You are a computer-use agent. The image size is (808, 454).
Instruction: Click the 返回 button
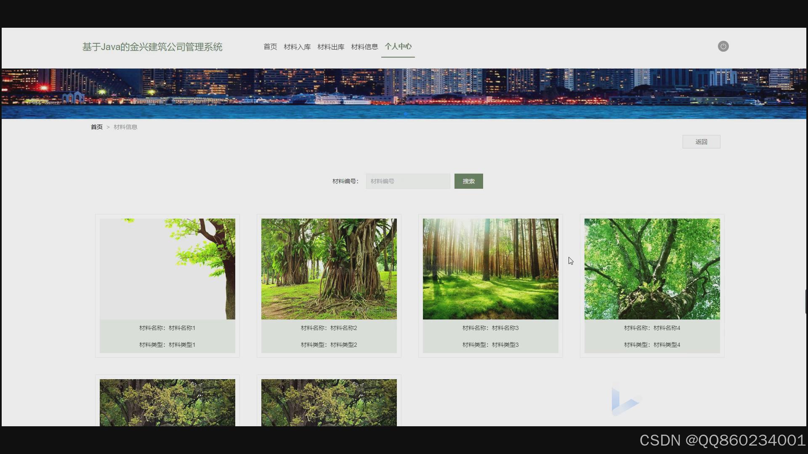click(701, 142)
